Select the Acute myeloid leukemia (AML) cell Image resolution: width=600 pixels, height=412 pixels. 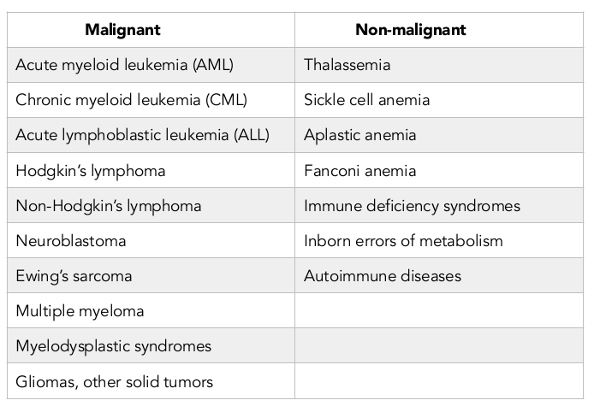point(124,65)
